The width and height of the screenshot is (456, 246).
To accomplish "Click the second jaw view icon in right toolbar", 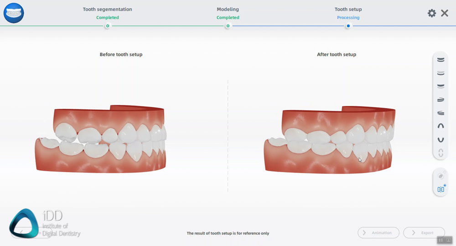I will click(440, 73).
